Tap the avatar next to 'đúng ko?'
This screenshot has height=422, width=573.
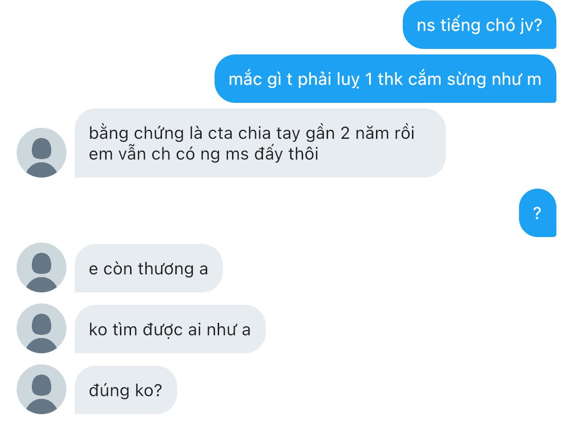42,389
